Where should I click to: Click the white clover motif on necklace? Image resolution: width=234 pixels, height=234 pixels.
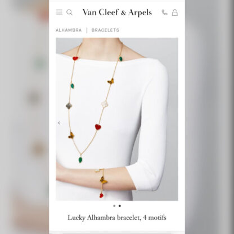click(x=105, y=103)
